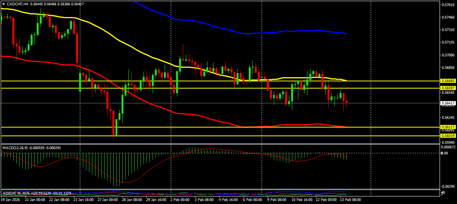The image size is (457, 204).
Task: Click the MACD scale value -0.00295
Action: click(449, 186)
